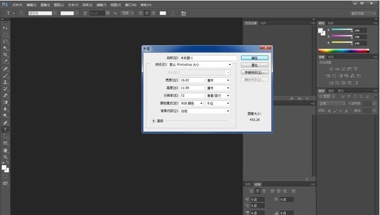Viewport: 380px width, 215px height.
Task: Toggle lock image pixels (brush) in Layers
Action: (x=335, y=111)
